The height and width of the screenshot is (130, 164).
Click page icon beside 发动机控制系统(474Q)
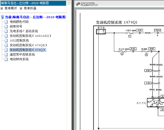point(6,50)
